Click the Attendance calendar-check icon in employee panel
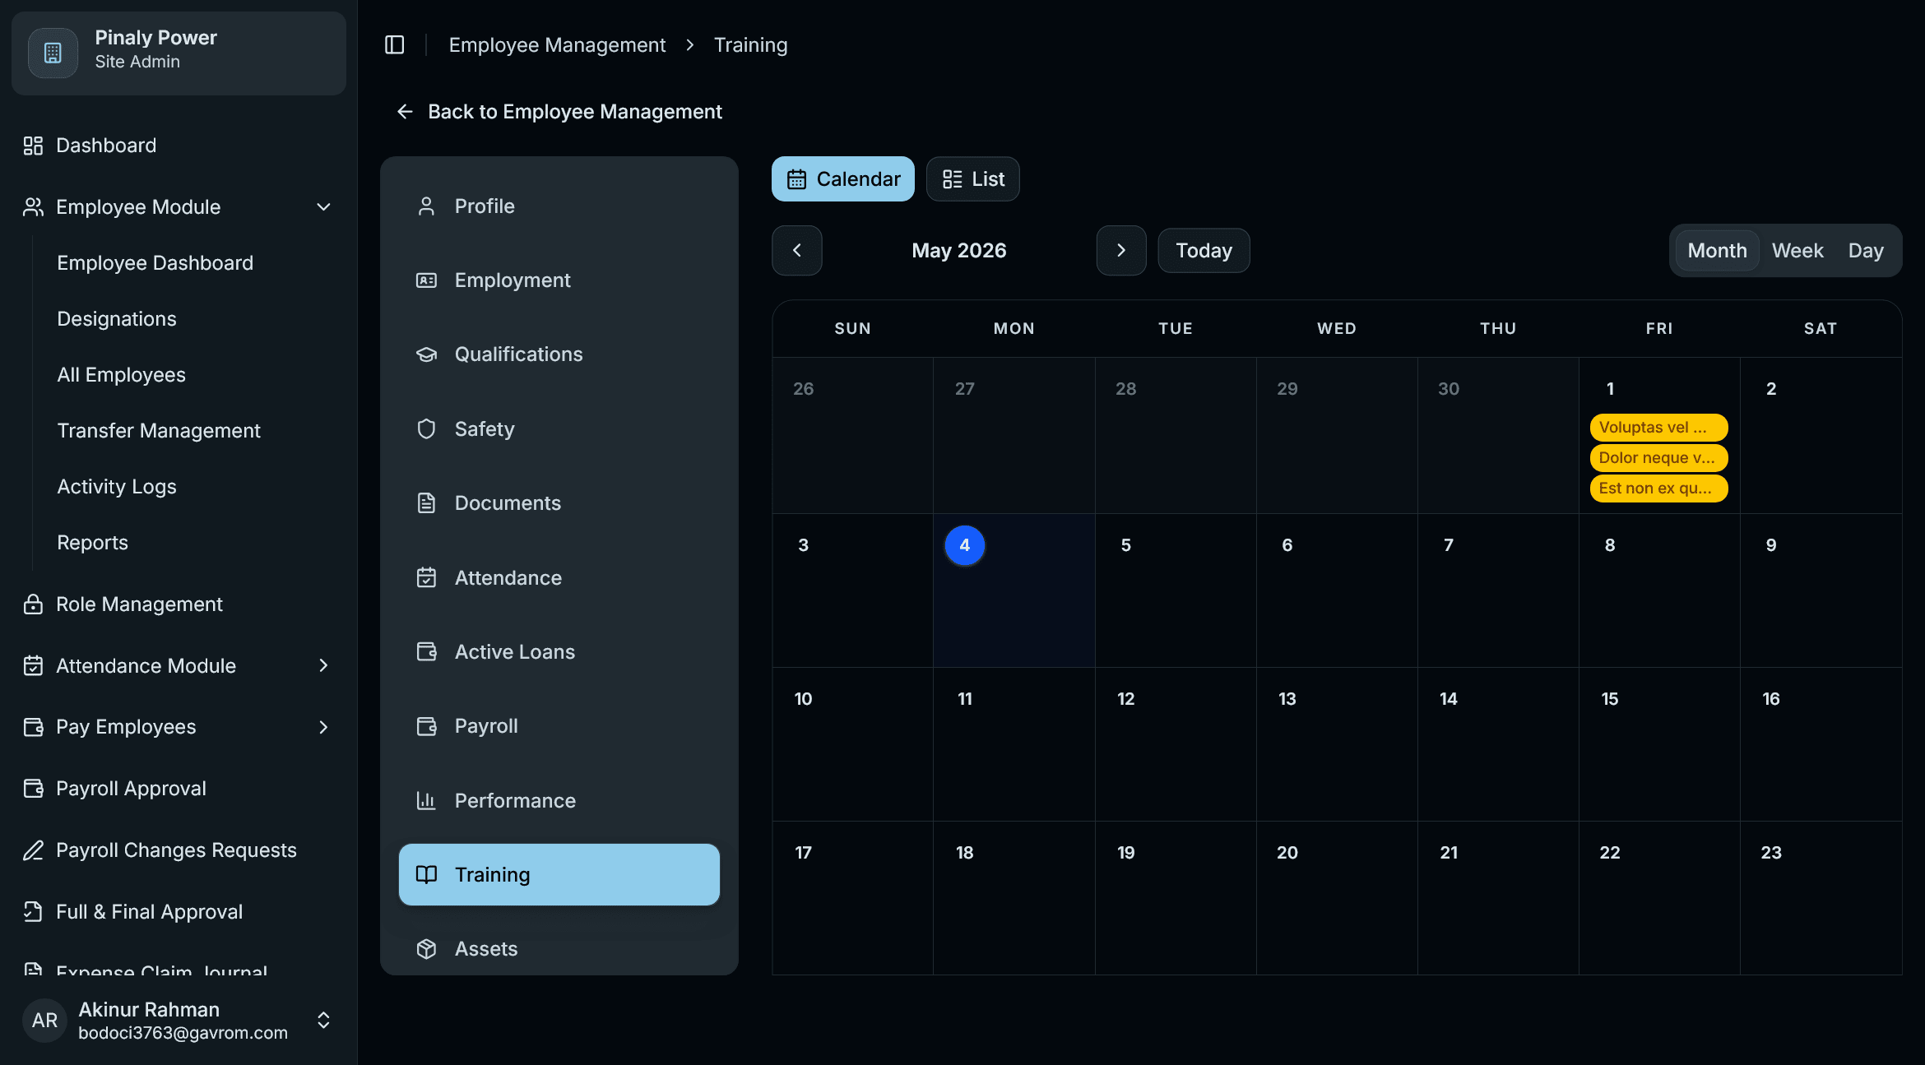 426,578
